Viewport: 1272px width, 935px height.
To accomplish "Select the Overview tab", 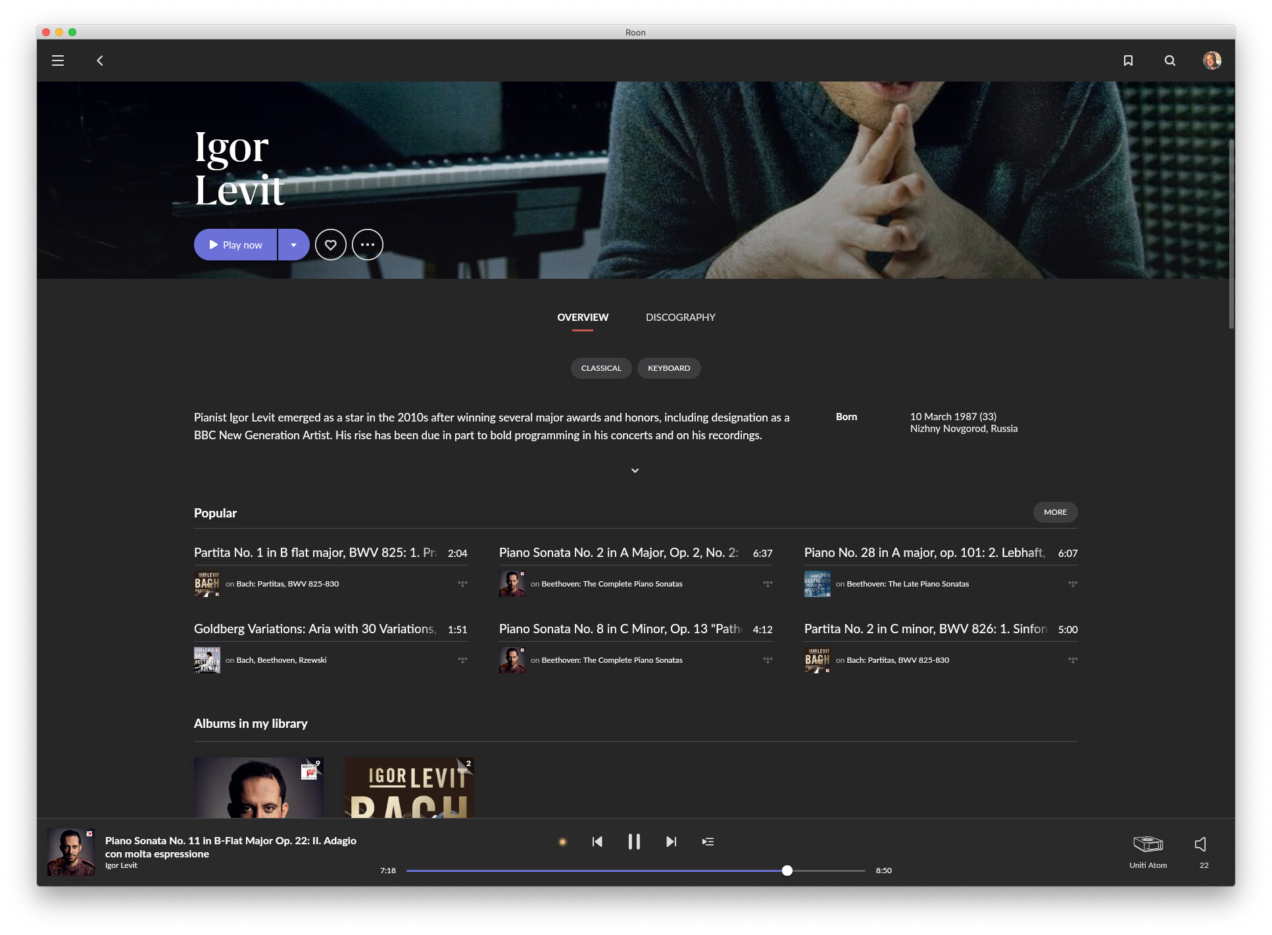I will click(583, 317).
